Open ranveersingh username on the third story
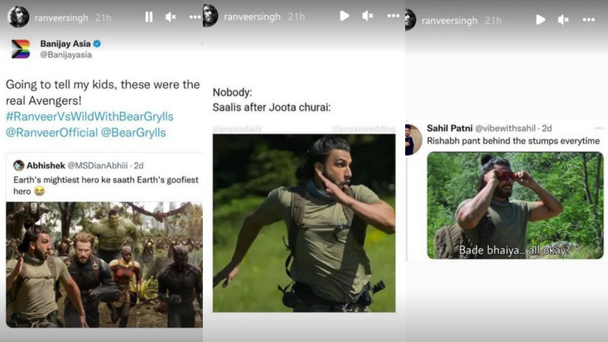Screen dimensions: 608x342 (449, 21)
